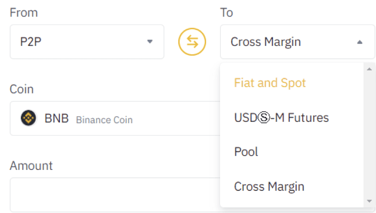Close the To selector showing Cross Margin
376x213 pixels.
click(298, 42)
